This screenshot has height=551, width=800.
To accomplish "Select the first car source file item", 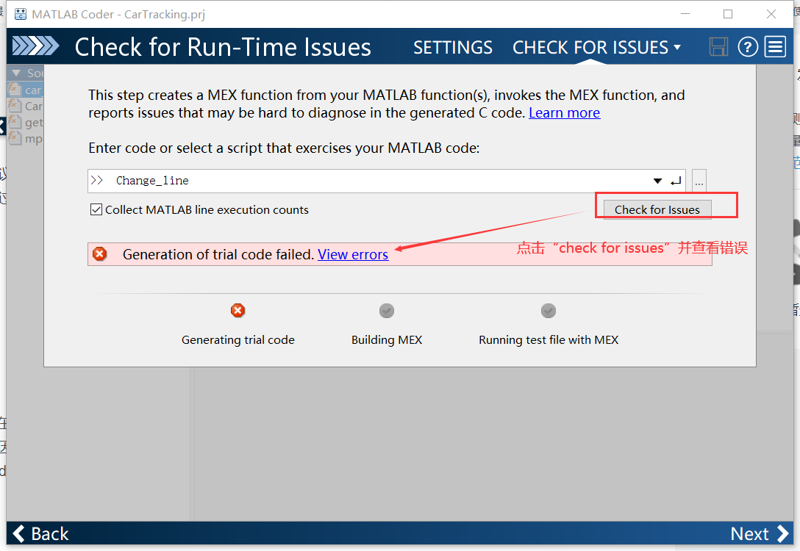I will (26, 90).
